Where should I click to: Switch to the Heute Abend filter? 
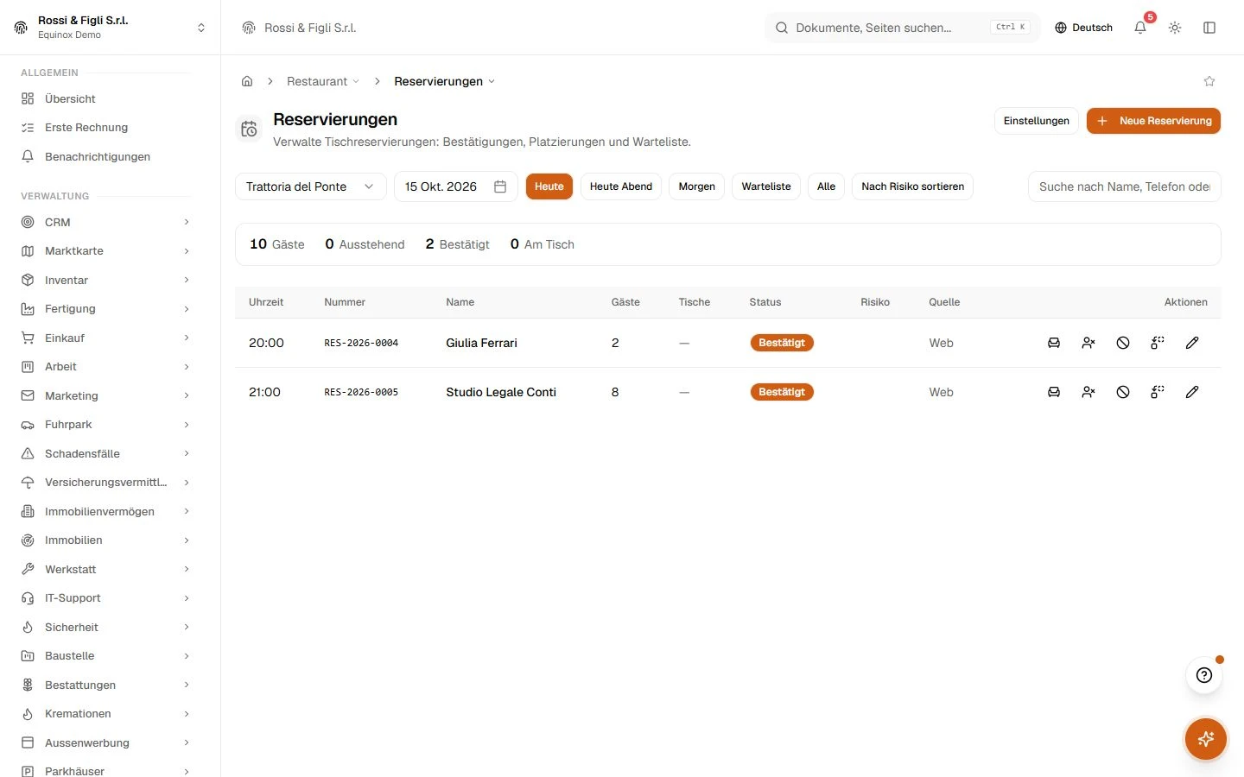[x=621, y=186]
